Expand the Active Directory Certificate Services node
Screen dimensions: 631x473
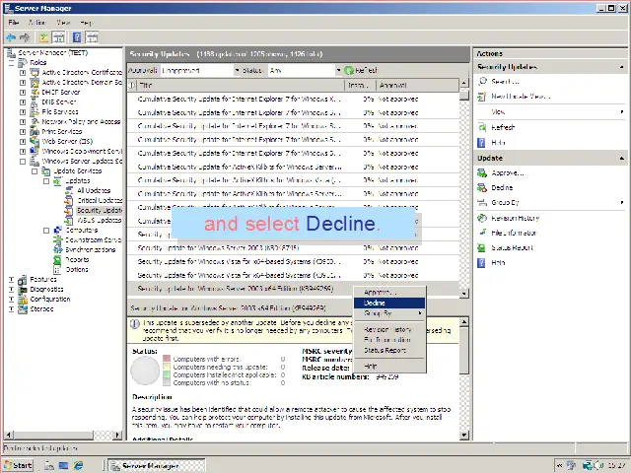[x=23, y=72]
